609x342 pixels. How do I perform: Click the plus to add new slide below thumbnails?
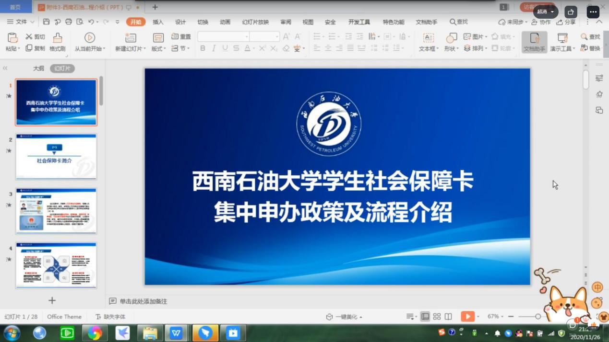(x=52, y=300)
